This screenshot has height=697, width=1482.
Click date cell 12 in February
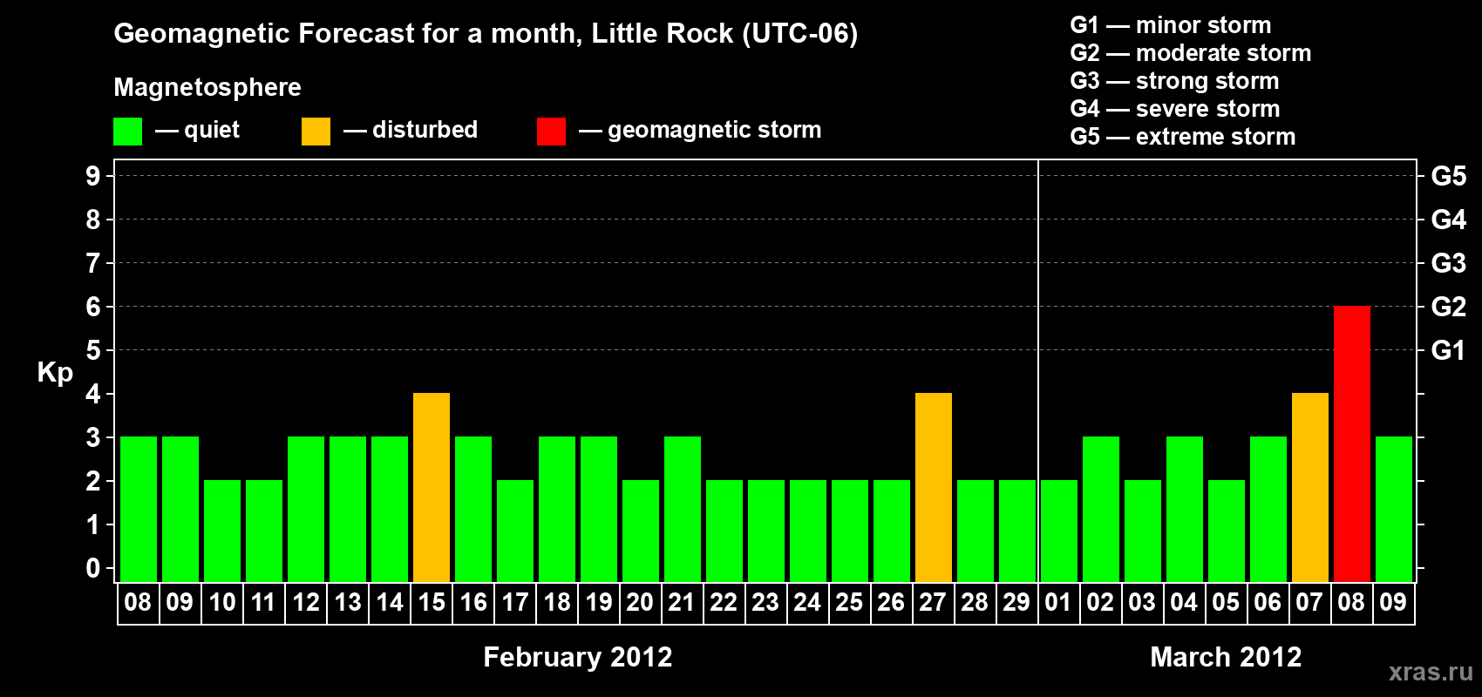point(306,603)
